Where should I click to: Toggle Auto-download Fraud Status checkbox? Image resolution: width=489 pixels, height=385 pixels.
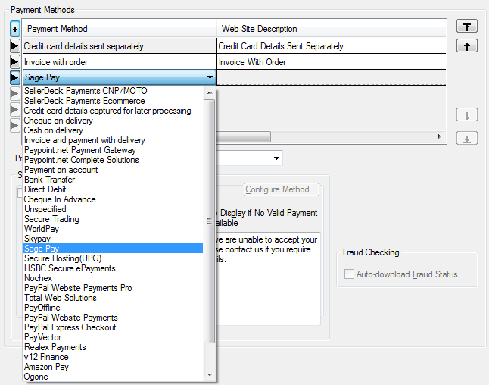(349, 274)
